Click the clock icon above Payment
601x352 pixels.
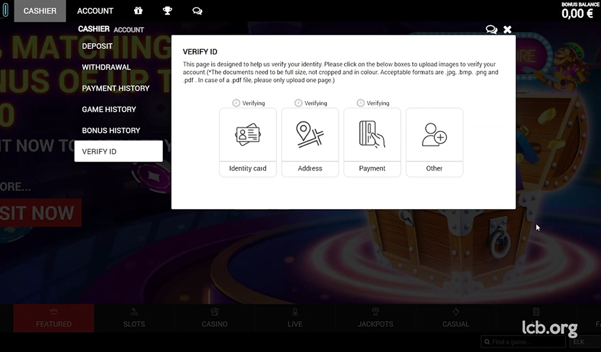click(360, 103)
